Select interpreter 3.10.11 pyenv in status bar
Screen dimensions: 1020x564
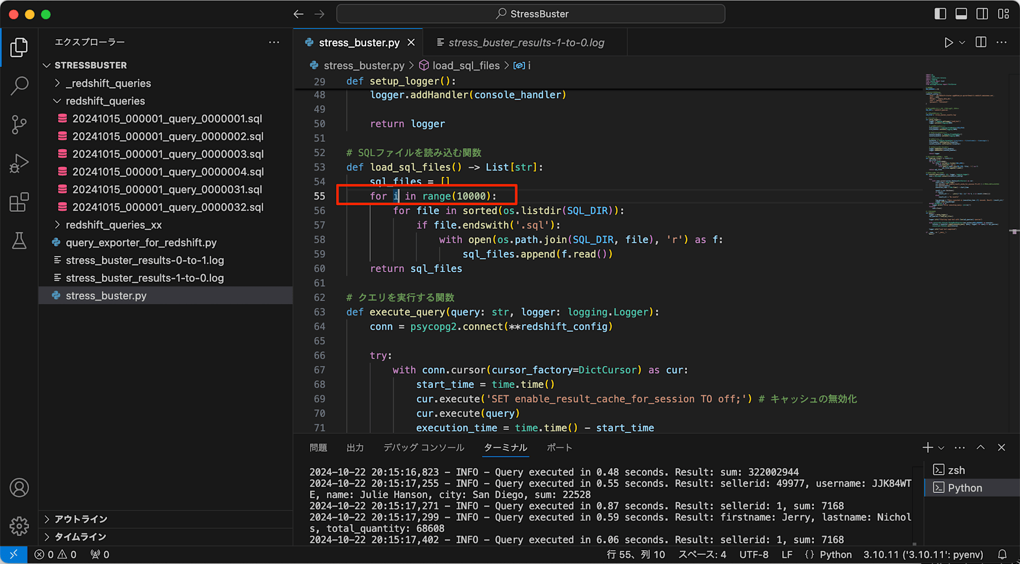point(923,554)
